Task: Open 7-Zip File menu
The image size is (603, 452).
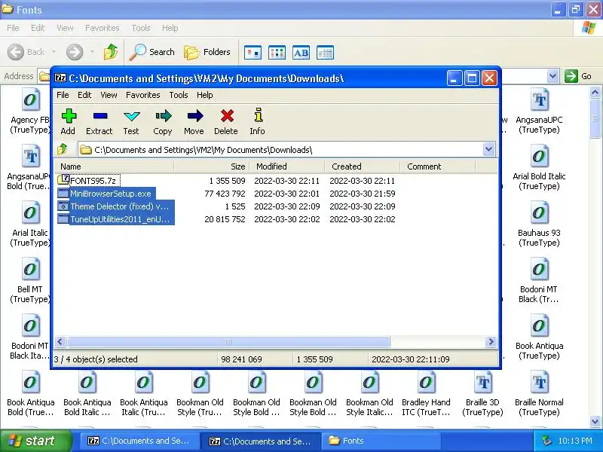Action: click(x=63, y=95)
